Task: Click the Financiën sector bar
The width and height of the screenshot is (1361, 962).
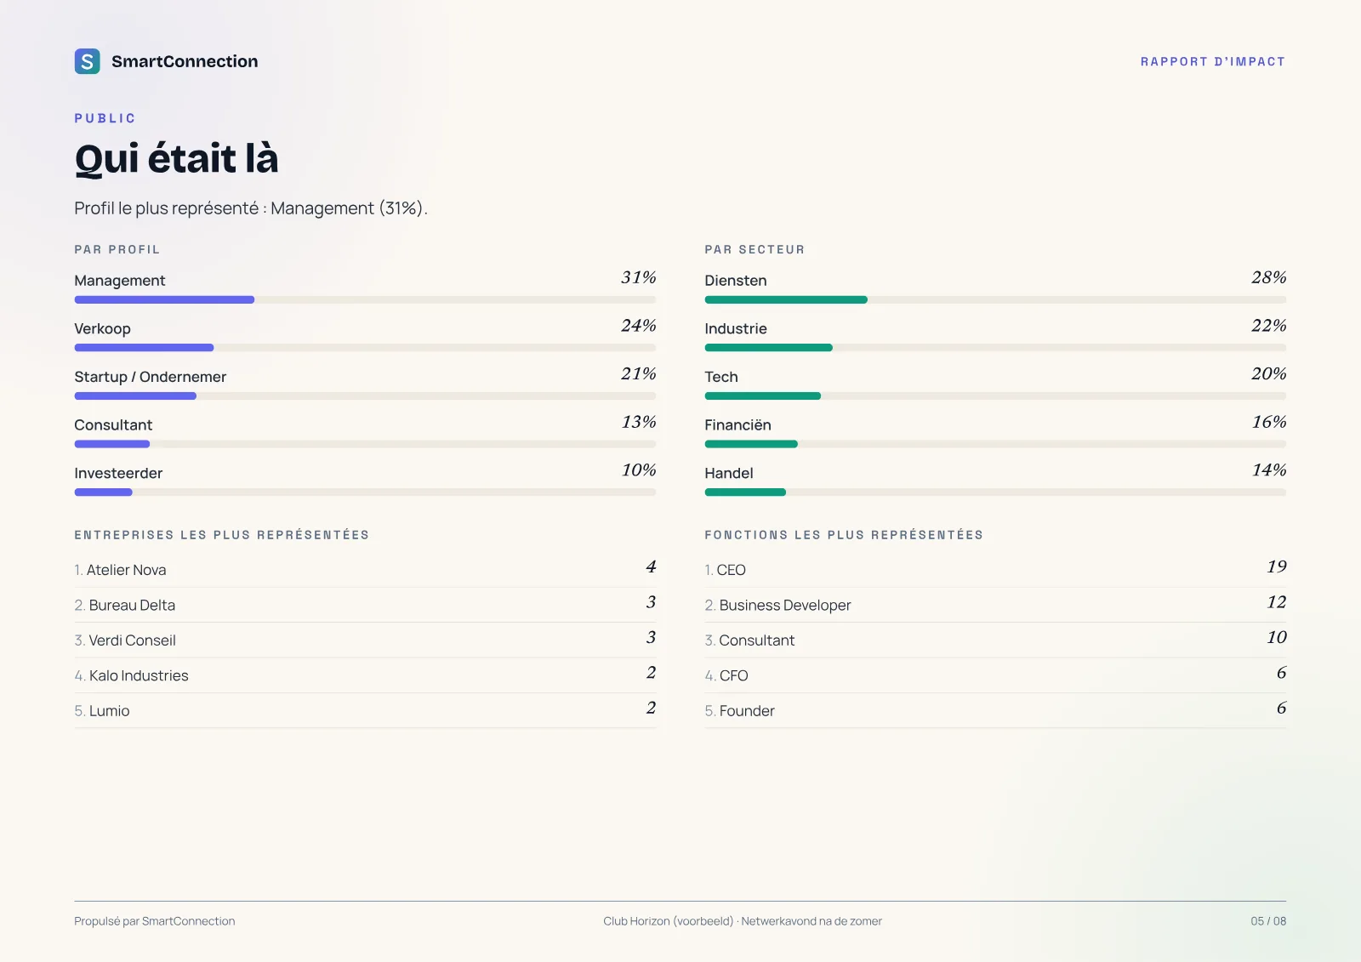Action: [x=995, y=444]
